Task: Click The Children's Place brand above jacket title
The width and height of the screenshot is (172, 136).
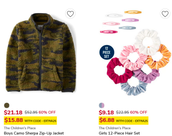Action: click(20, 128)
